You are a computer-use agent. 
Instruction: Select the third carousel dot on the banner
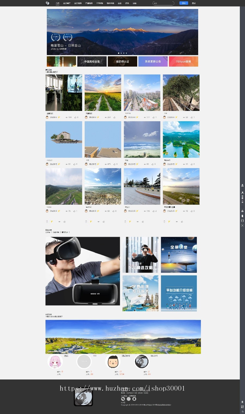click(124, 53)
